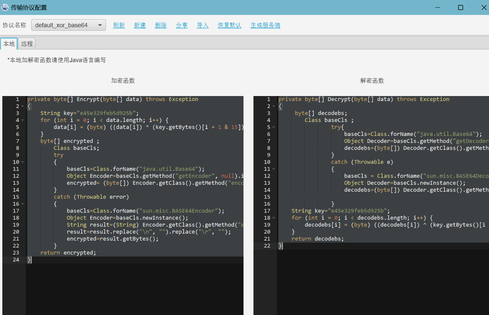
Task: Click 加密函数 heading label
Action: click(123, 81)
